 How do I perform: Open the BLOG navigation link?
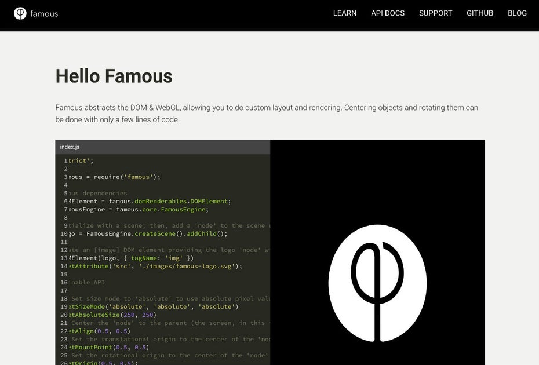tap(518, 13)
